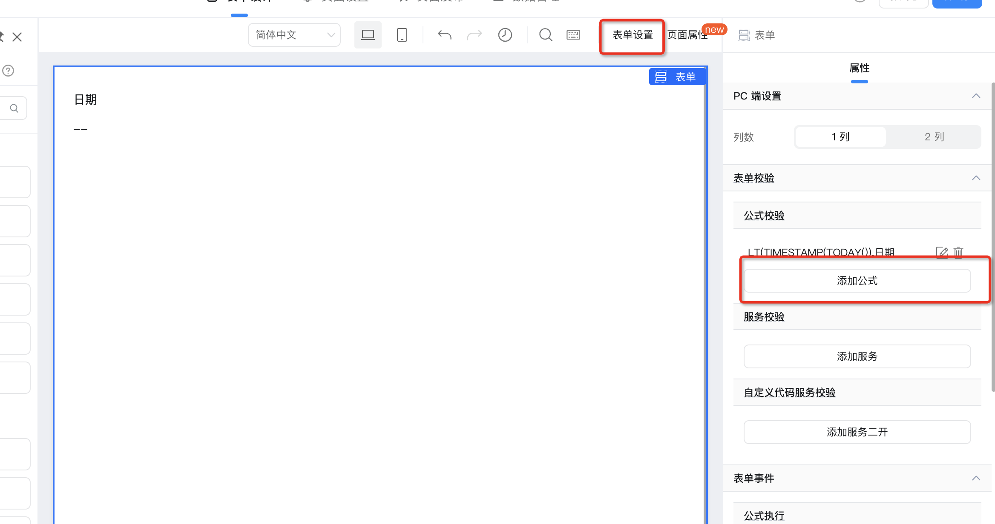Image resolution: width=995 pixels, height=524 pixels.
Task: Select the blue 表单 tag on canvas
Action: [x=677, y=77]
